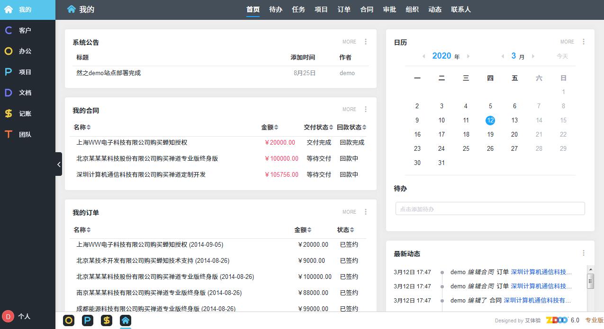
Task: Open the 客户 module in sidebar
Action: pyautogui.click(x=25, y=30)
